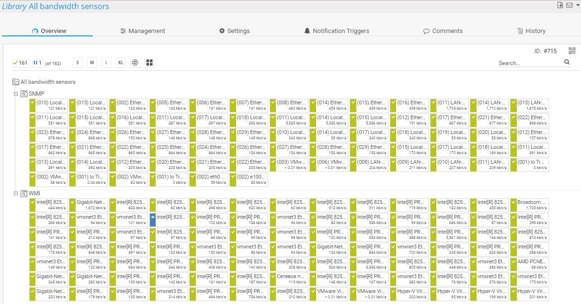Open the dropdown arrow beside the envelope icon
The image size is (581, 304).
click(x=578, y=5)
